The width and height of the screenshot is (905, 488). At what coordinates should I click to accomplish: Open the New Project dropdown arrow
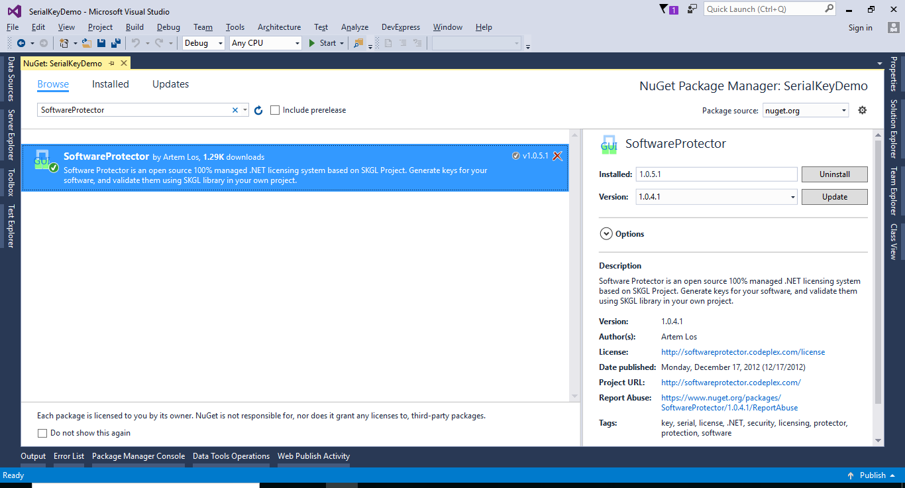[75, 43]
